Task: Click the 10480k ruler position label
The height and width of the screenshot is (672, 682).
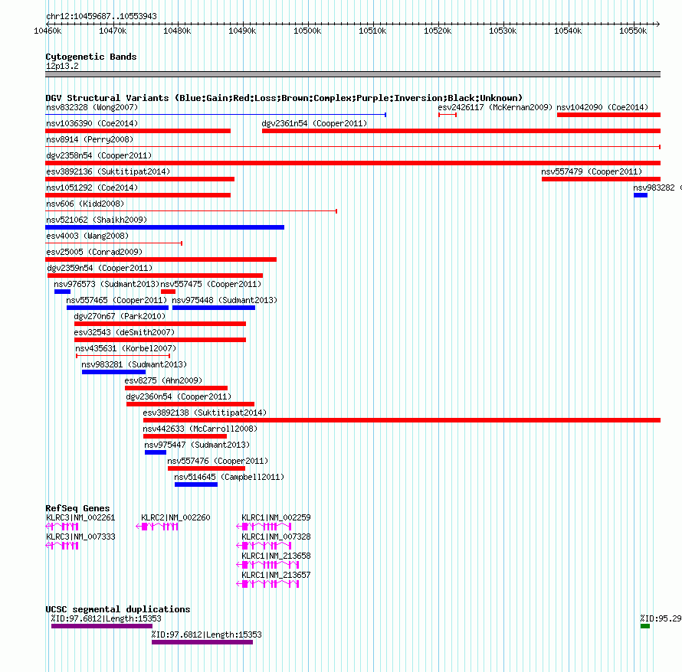Action: point(177,31)
